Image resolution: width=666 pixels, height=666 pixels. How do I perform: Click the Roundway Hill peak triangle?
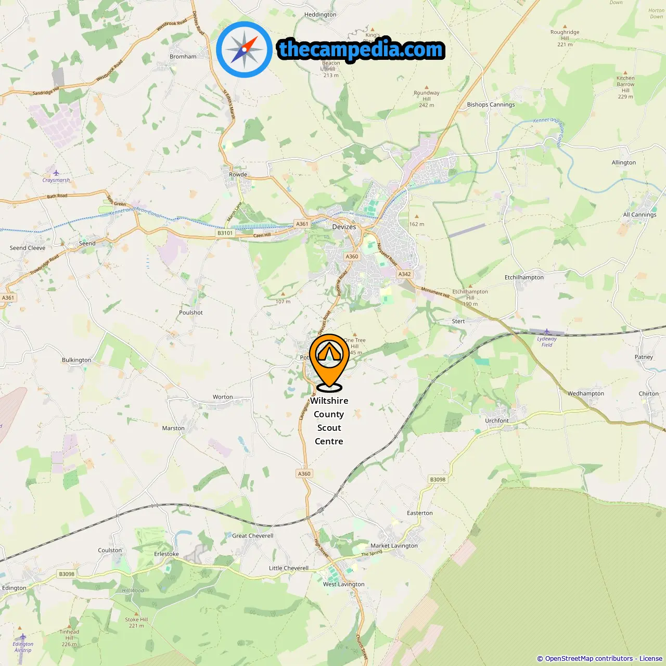427,87
